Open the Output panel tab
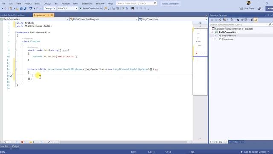Screen dimensions: 273x154 point(16,146)
